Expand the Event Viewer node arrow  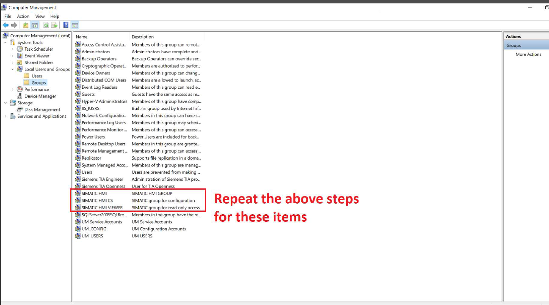click(x=13, y=56)
